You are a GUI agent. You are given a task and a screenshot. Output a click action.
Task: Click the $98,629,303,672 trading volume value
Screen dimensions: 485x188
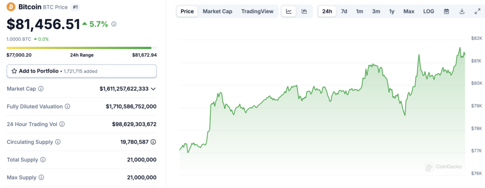tap(134, 124)
